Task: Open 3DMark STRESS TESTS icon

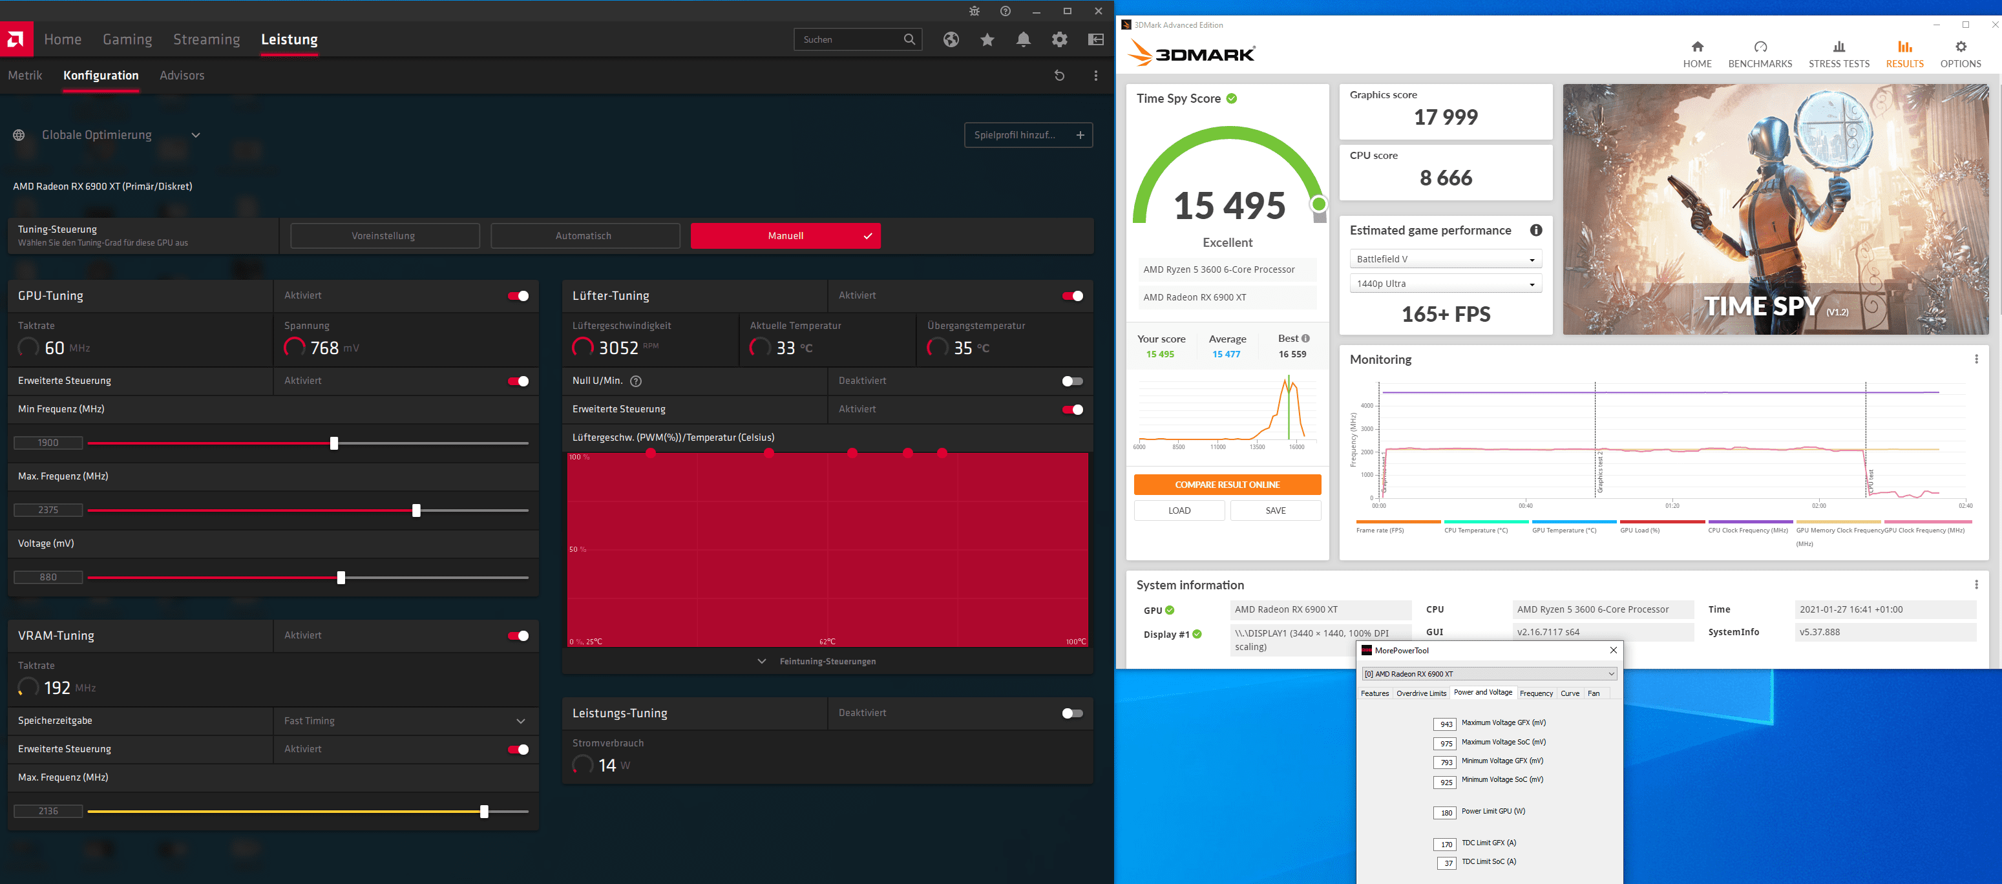Action: pos(1839,47)
